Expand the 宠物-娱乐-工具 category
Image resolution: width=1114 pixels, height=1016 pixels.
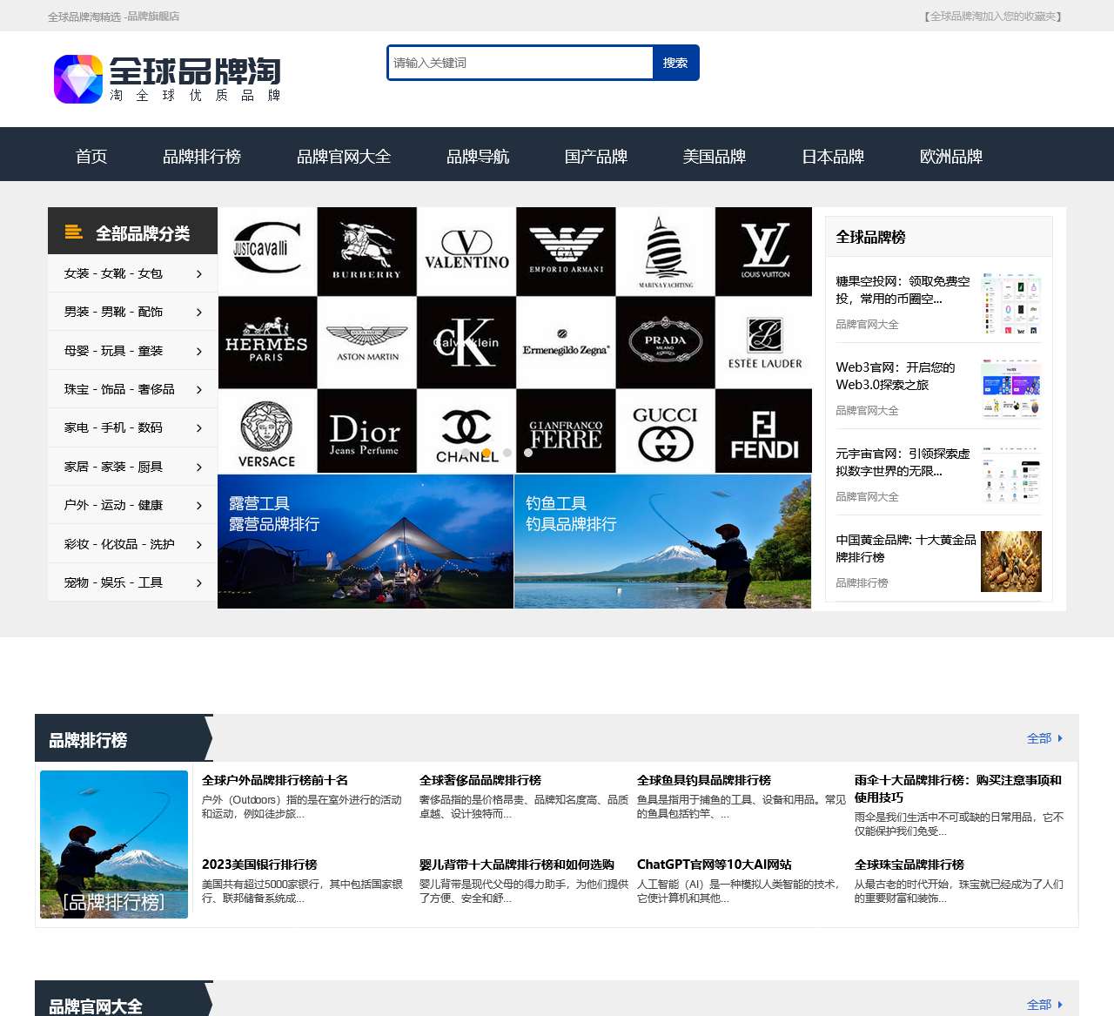pos(131,582)
